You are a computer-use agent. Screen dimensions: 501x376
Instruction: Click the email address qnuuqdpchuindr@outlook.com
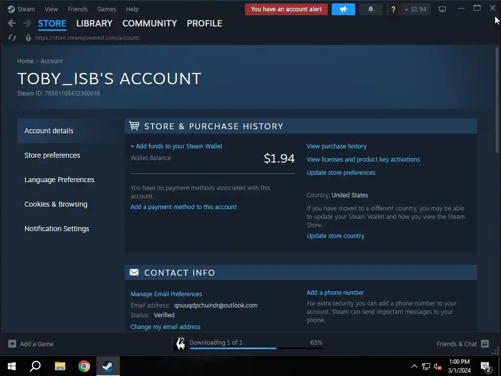[216, 305]
